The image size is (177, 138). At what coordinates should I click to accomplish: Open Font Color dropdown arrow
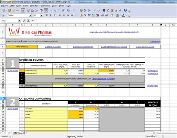click(126, 15)
